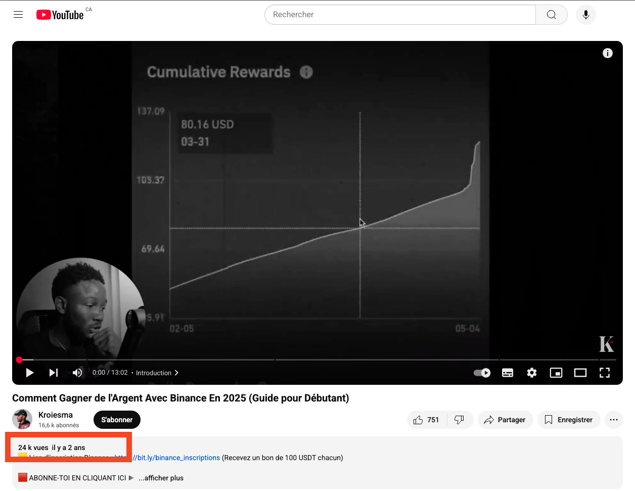This screenshot has width=635, height=491.
Task: Click the S'abonner button
Action: click(x=117, y=420)
